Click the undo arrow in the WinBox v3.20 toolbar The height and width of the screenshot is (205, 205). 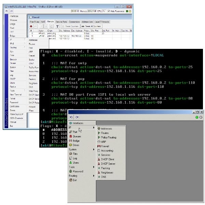7,11
